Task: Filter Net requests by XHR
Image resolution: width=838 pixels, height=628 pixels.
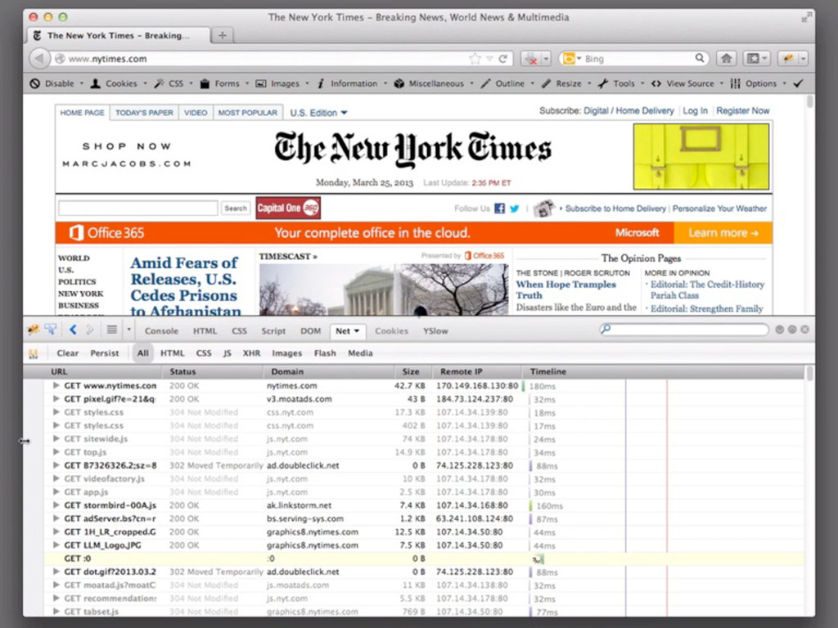Action: [251, 353]
